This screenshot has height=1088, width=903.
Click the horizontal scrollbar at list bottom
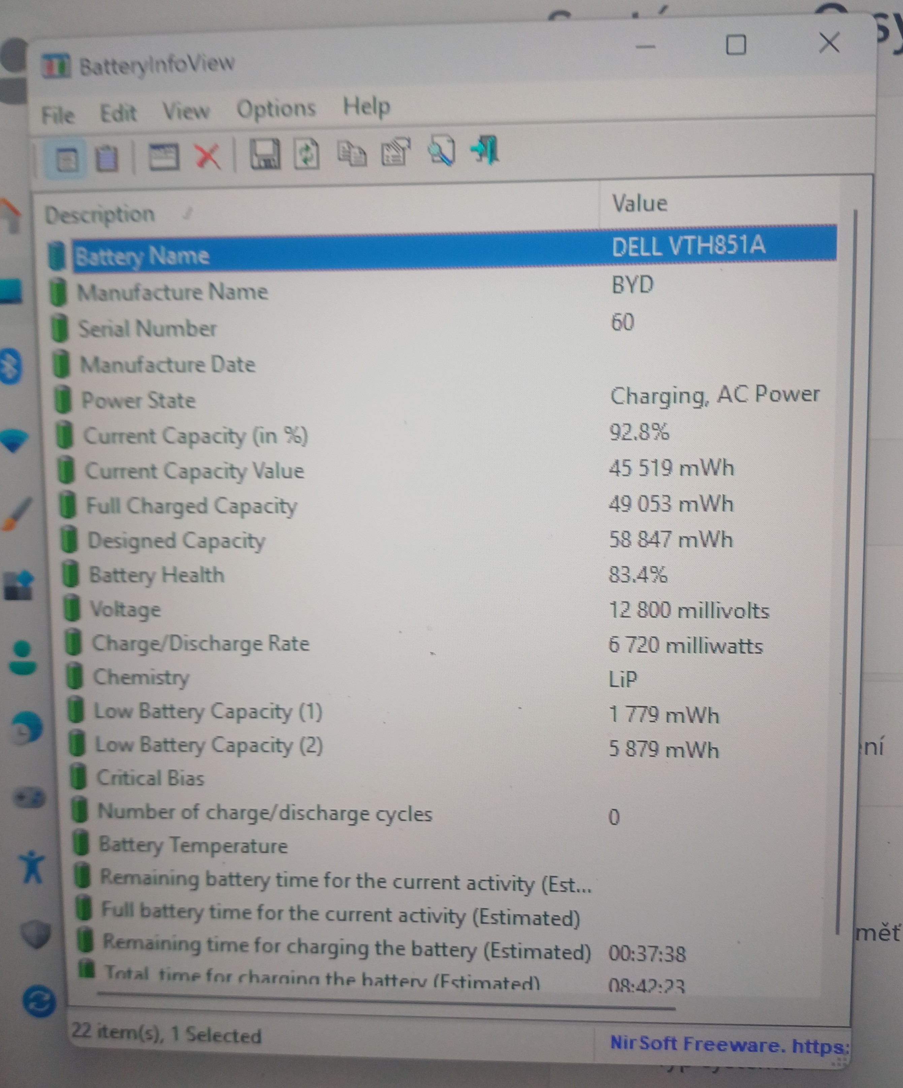386,1001
